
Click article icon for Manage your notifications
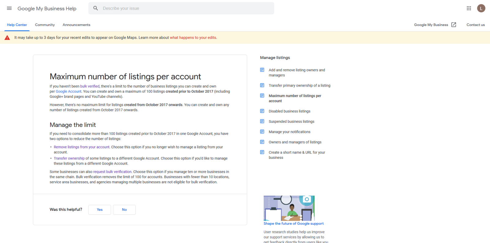pyautogui.click(x=262, y=132)
